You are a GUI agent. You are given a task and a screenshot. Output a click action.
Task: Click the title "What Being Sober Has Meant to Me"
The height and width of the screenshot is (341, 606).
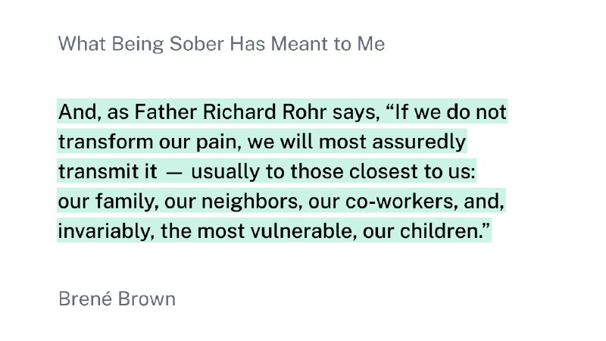coord(221,44)
